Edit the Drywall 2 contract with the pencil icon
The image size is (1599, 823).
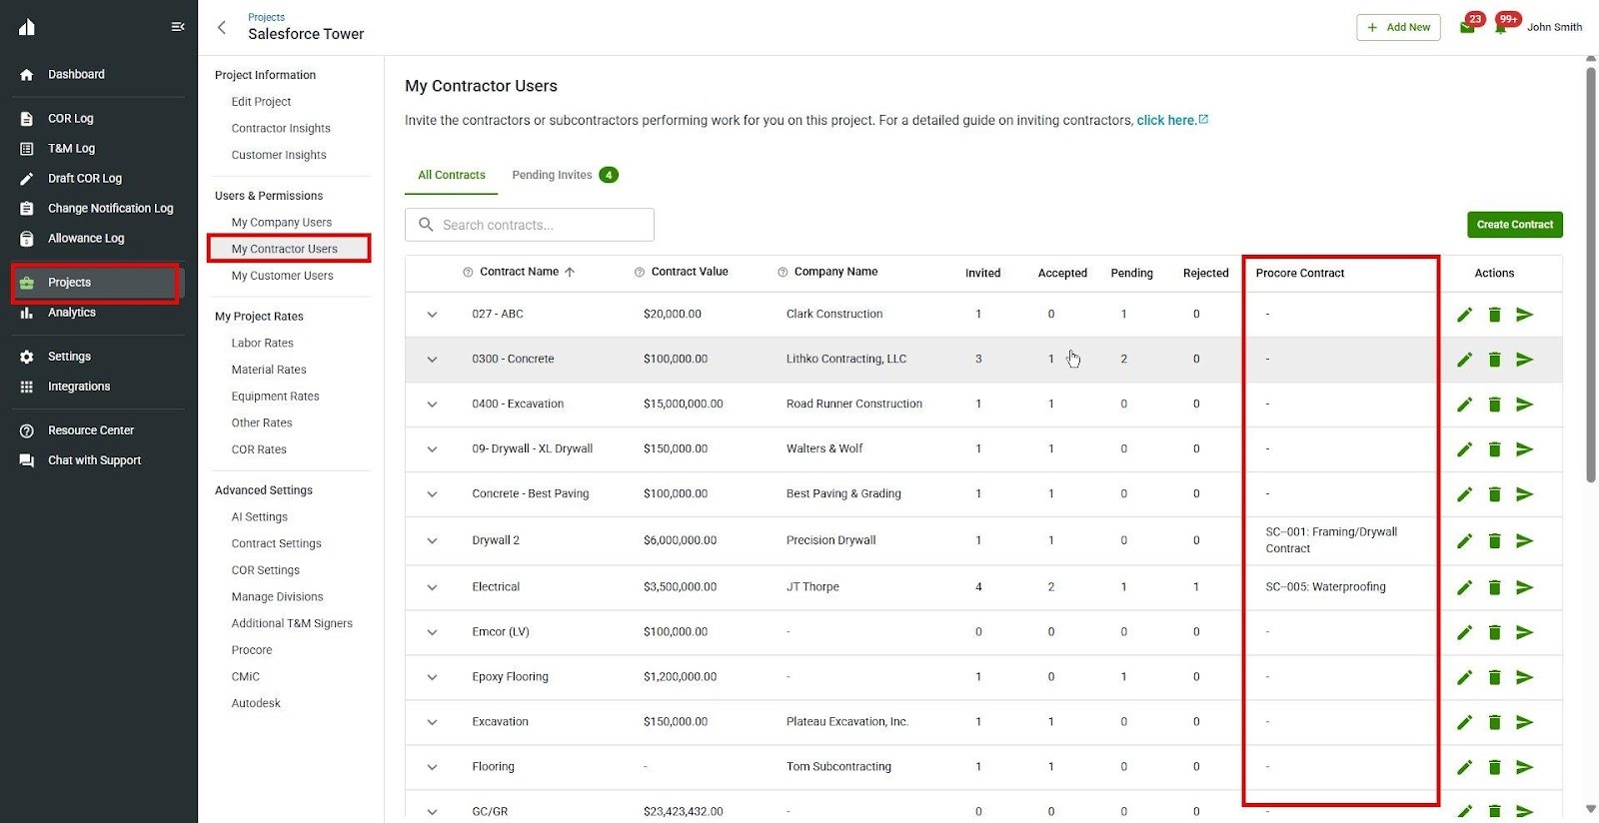[1464, 541]
